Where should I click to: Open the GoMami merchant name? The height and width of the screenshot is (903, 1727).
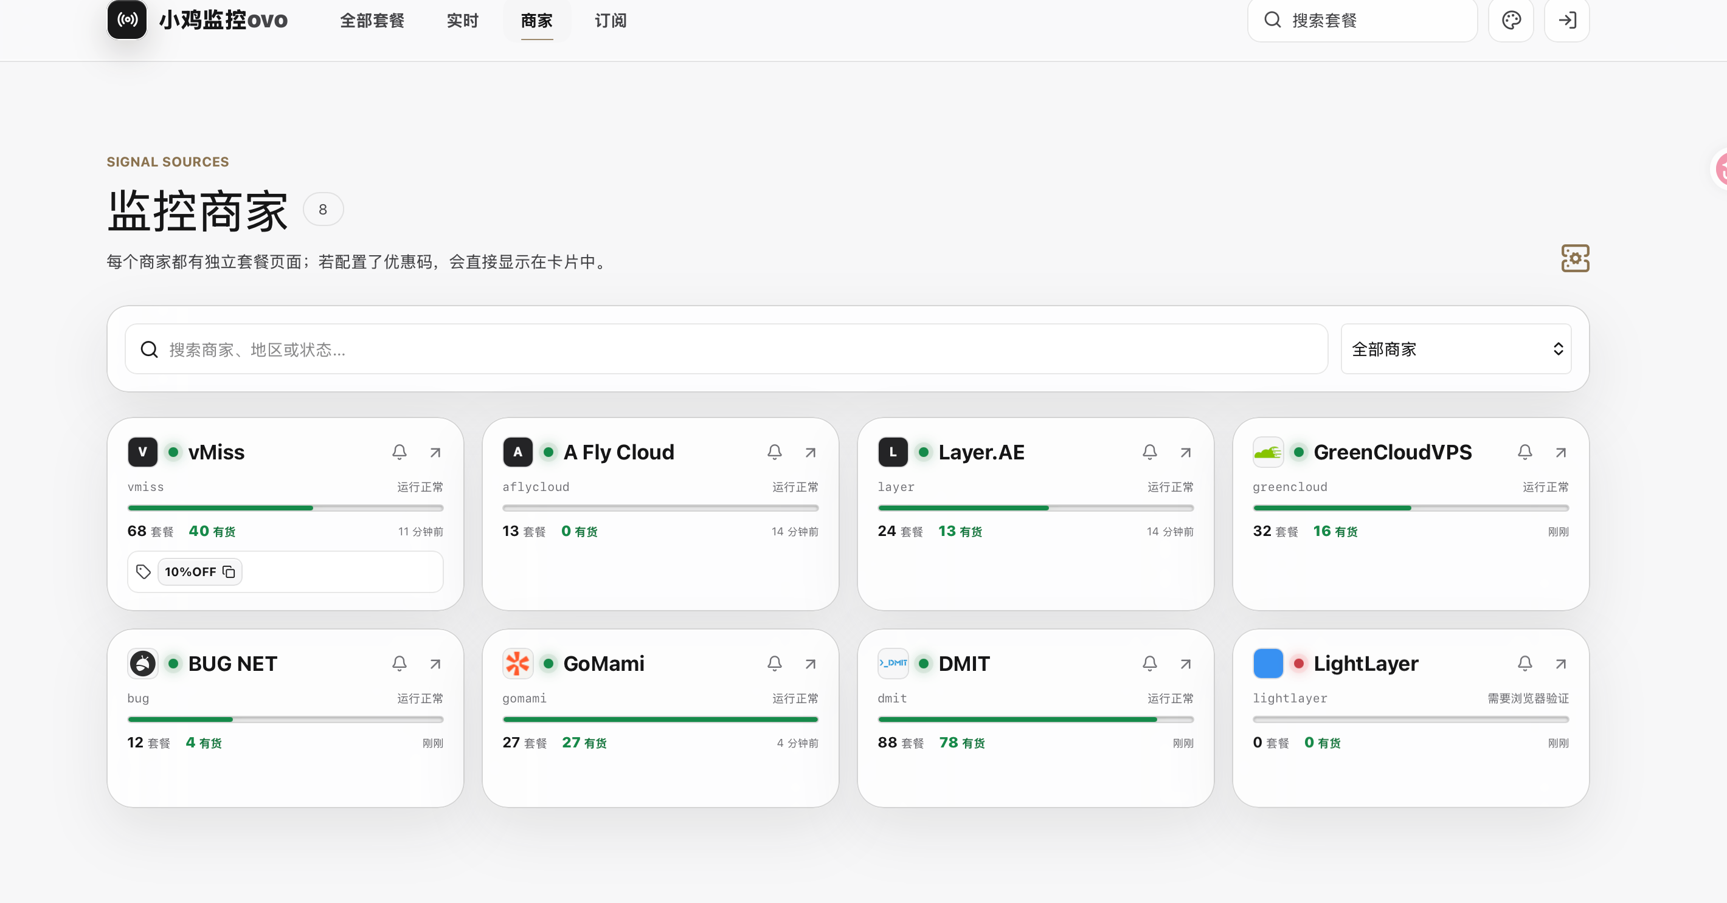(604, 663)
